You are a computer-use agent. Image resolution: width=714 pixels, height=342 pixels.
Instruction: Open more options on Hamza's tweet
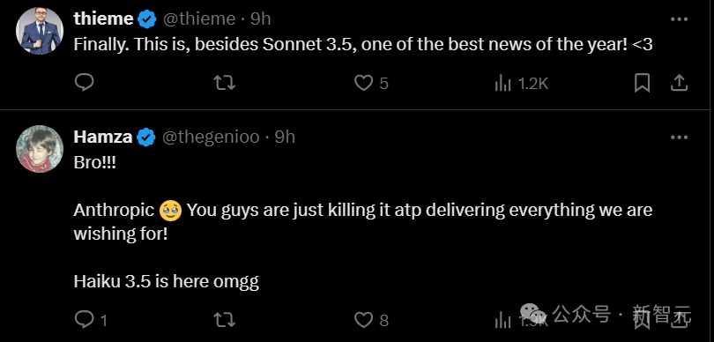[x=680, y=138]
